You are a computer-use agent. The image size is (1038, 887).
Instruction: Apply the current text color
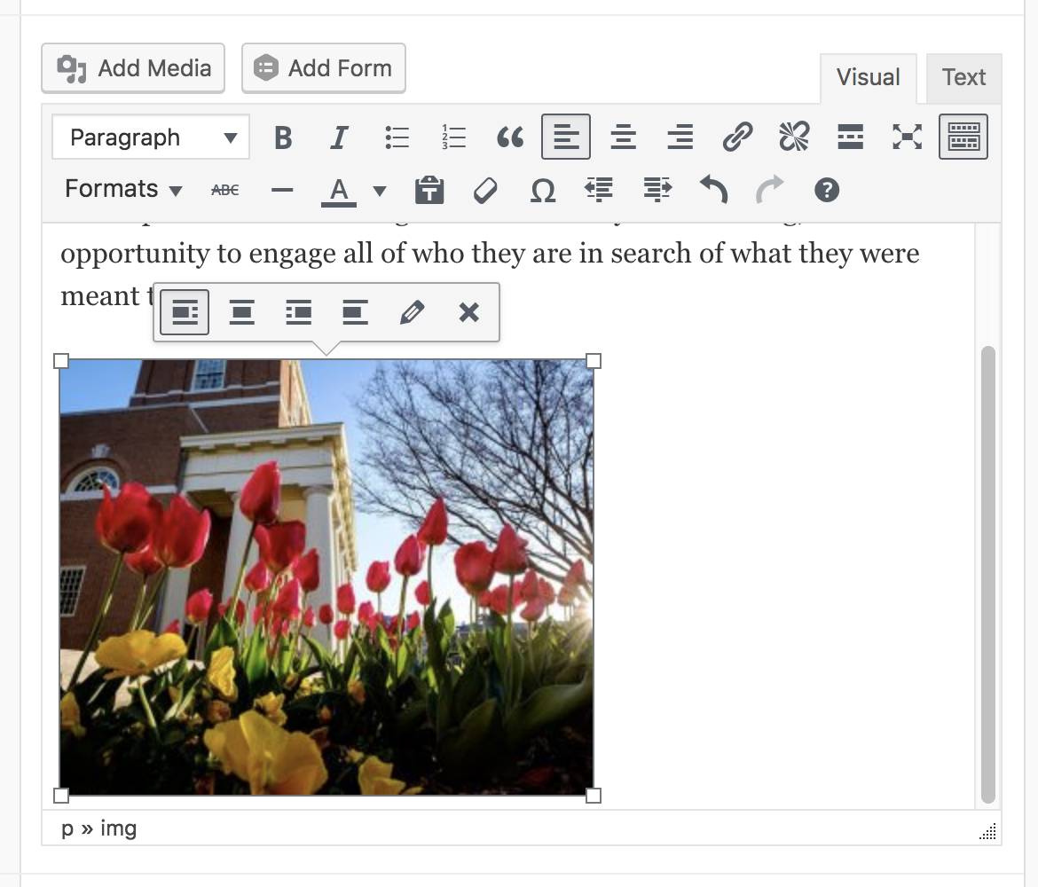339,191
